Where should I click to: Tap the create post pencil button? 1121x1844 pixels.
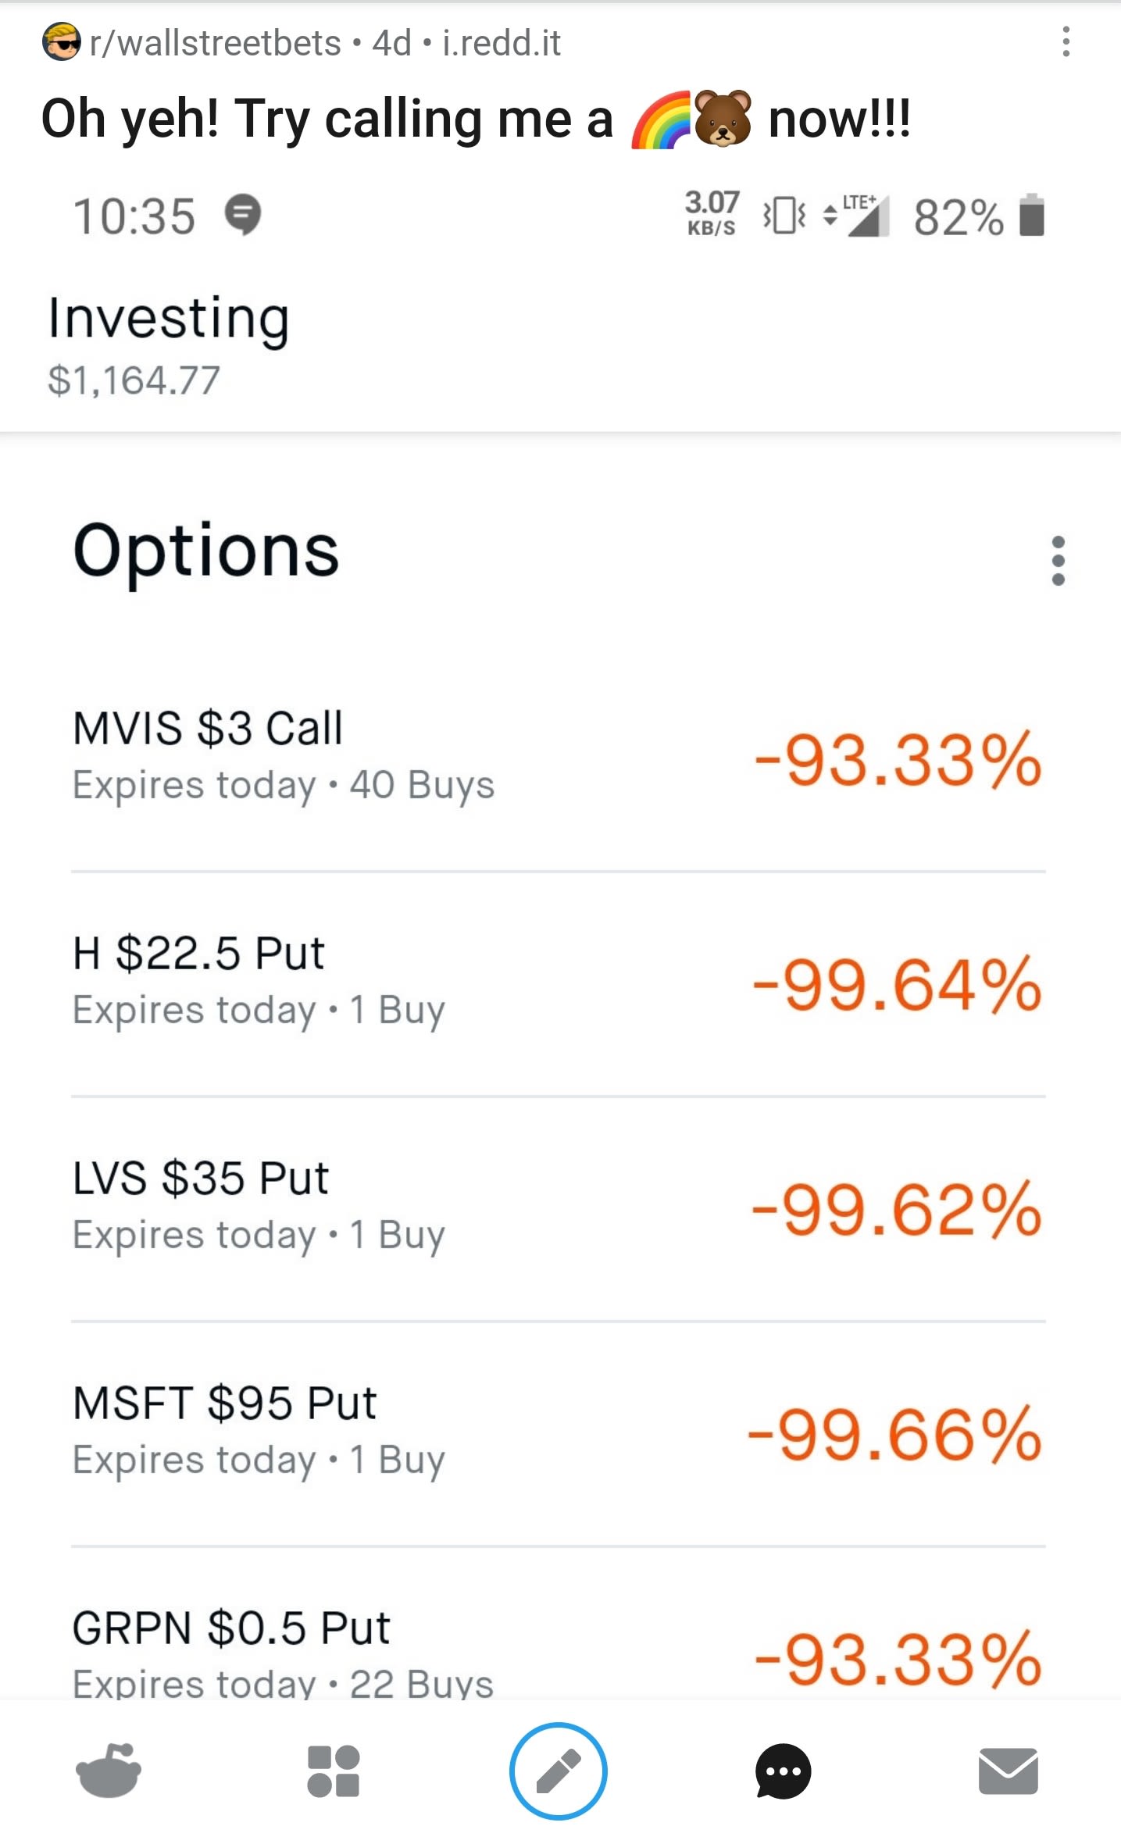pos(558,1771)
